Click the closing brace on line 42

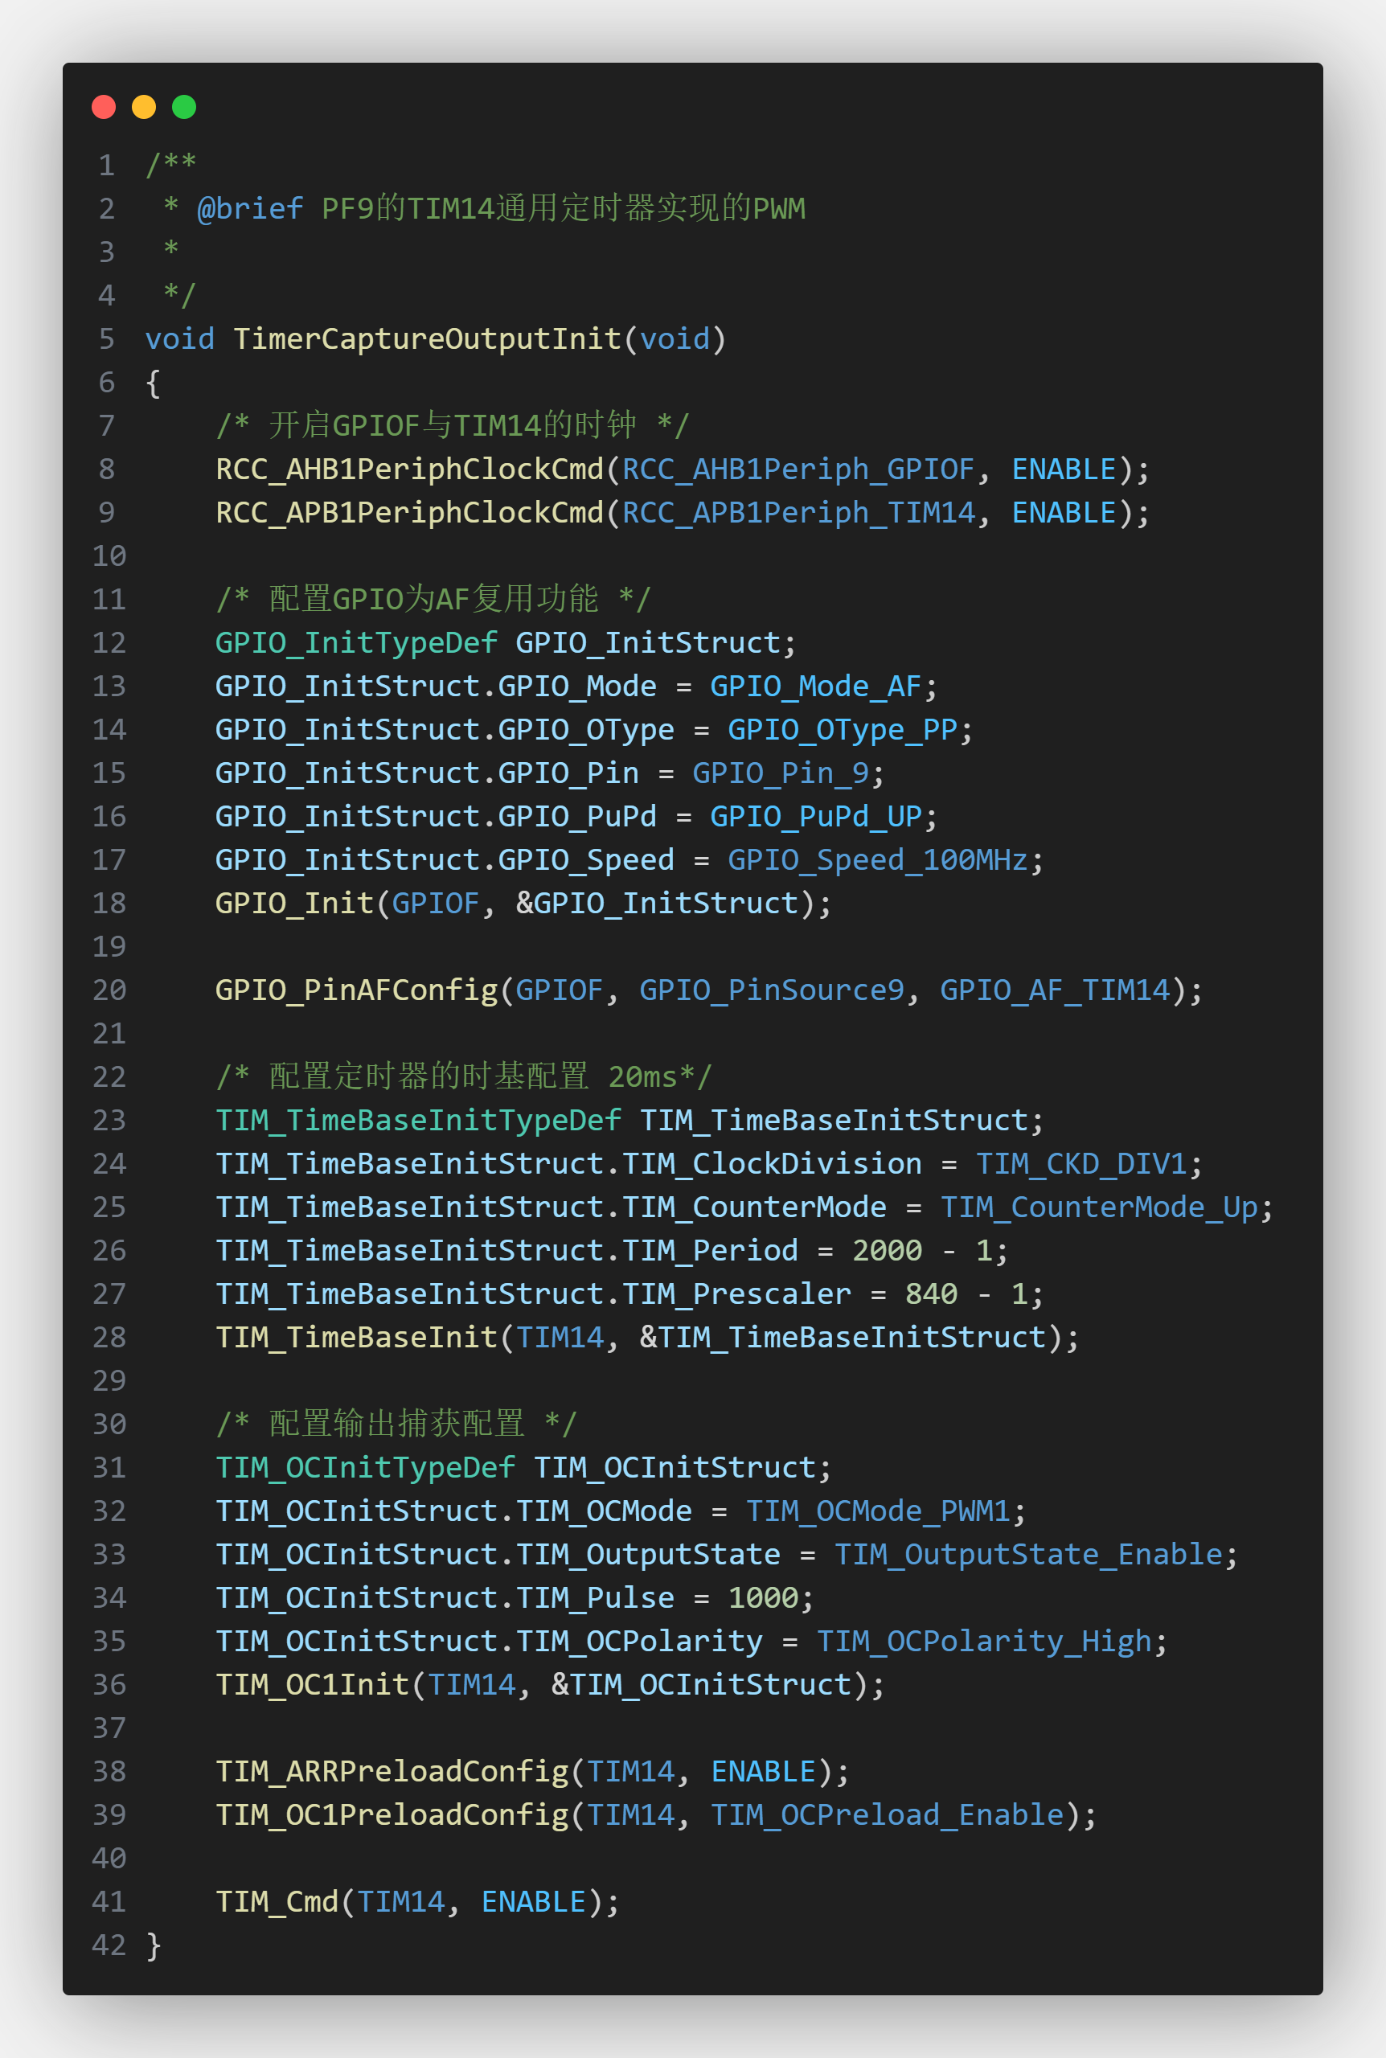153,1945
